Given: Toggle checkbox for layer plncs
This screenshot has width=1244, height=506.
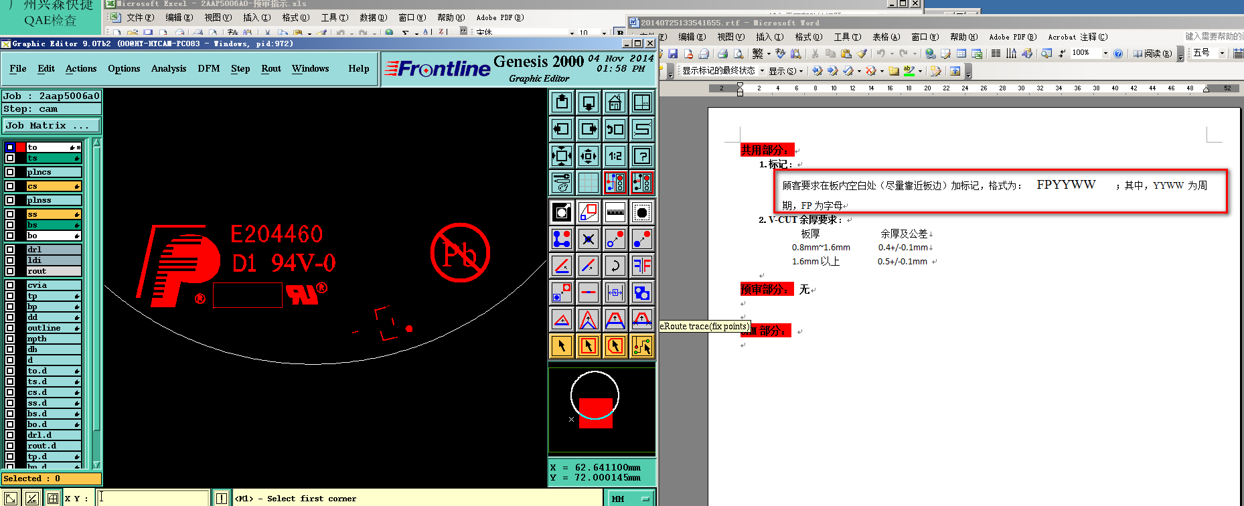Looking at the screenshot, I should tap(10, 172).
